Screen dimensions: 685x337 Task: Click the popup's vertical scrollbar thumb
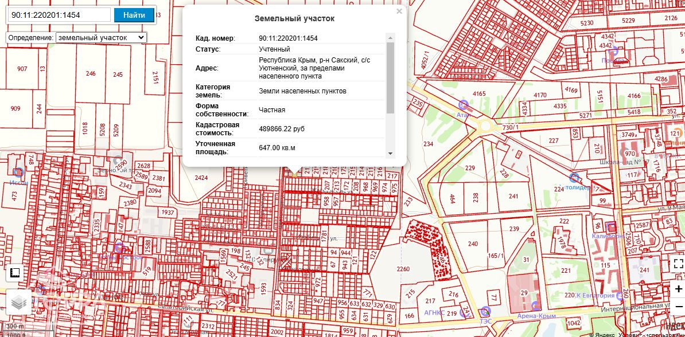[391, 77]
